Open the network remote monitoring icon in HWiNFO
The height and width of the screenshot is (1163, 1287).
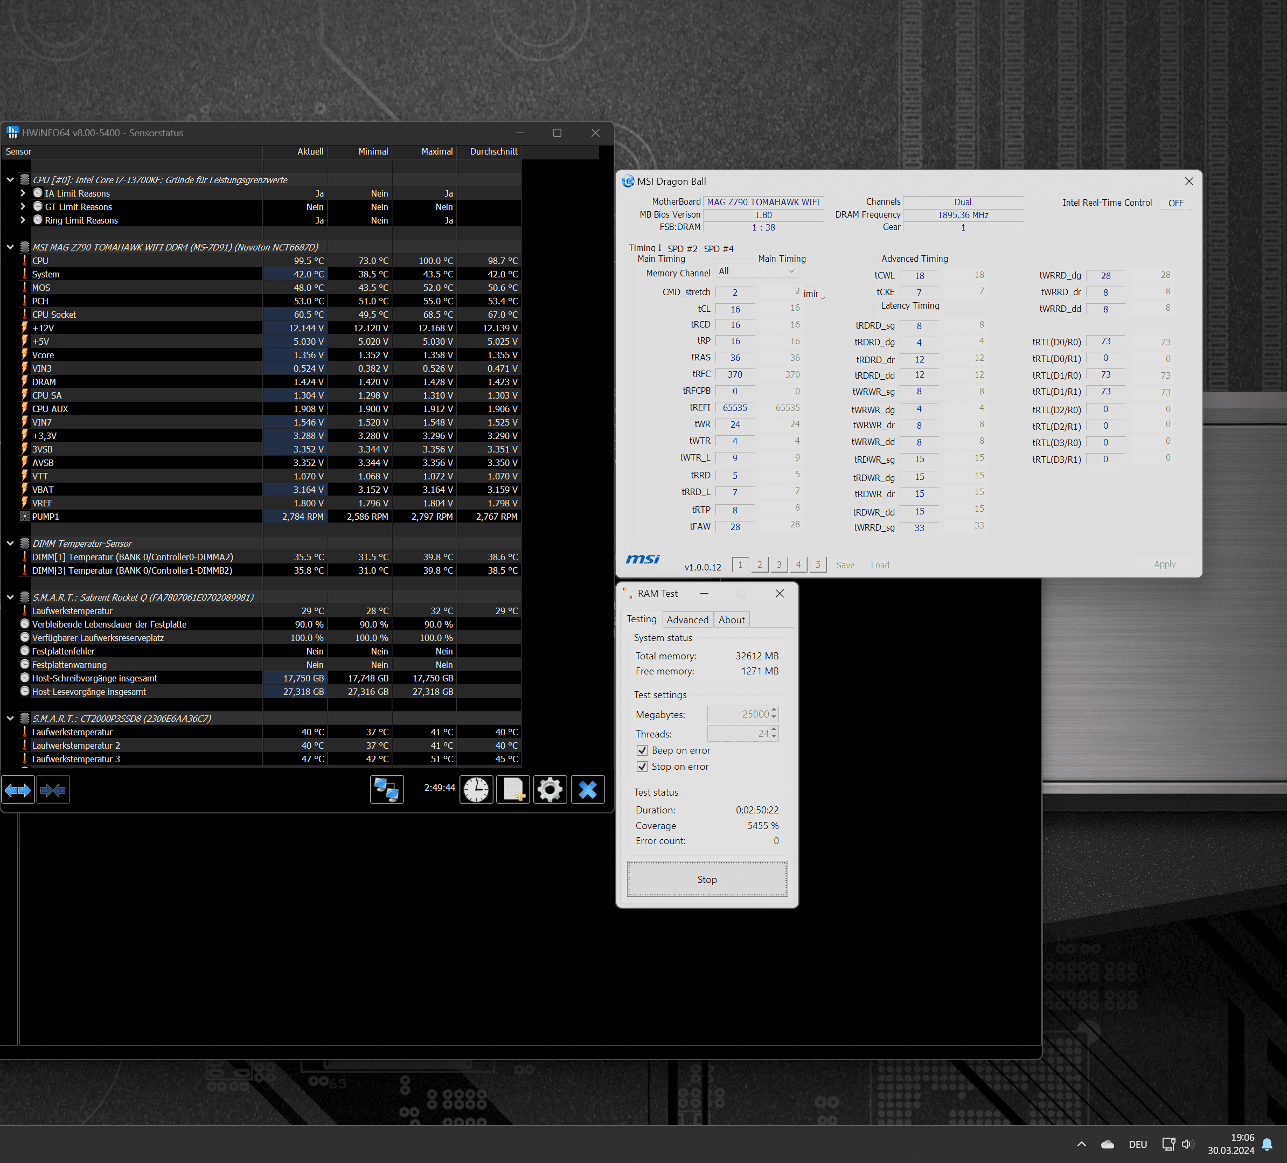pos(387,790)
